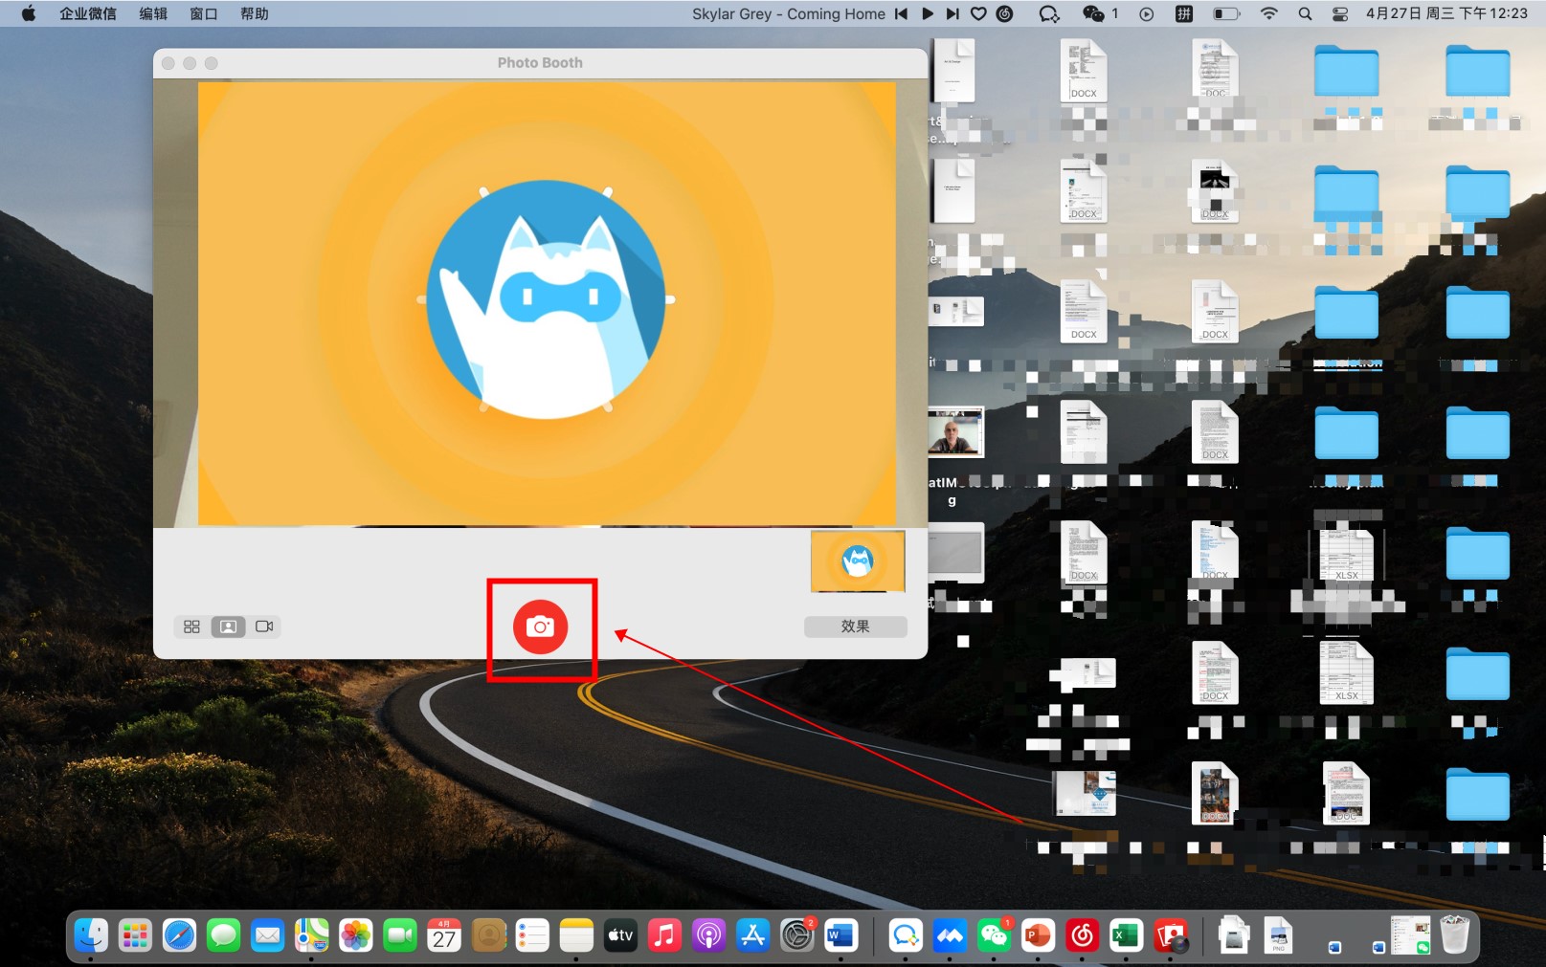This screenshot has height=967, width=1546.
Task: Click the 效果 effects button
Action: 855,626
